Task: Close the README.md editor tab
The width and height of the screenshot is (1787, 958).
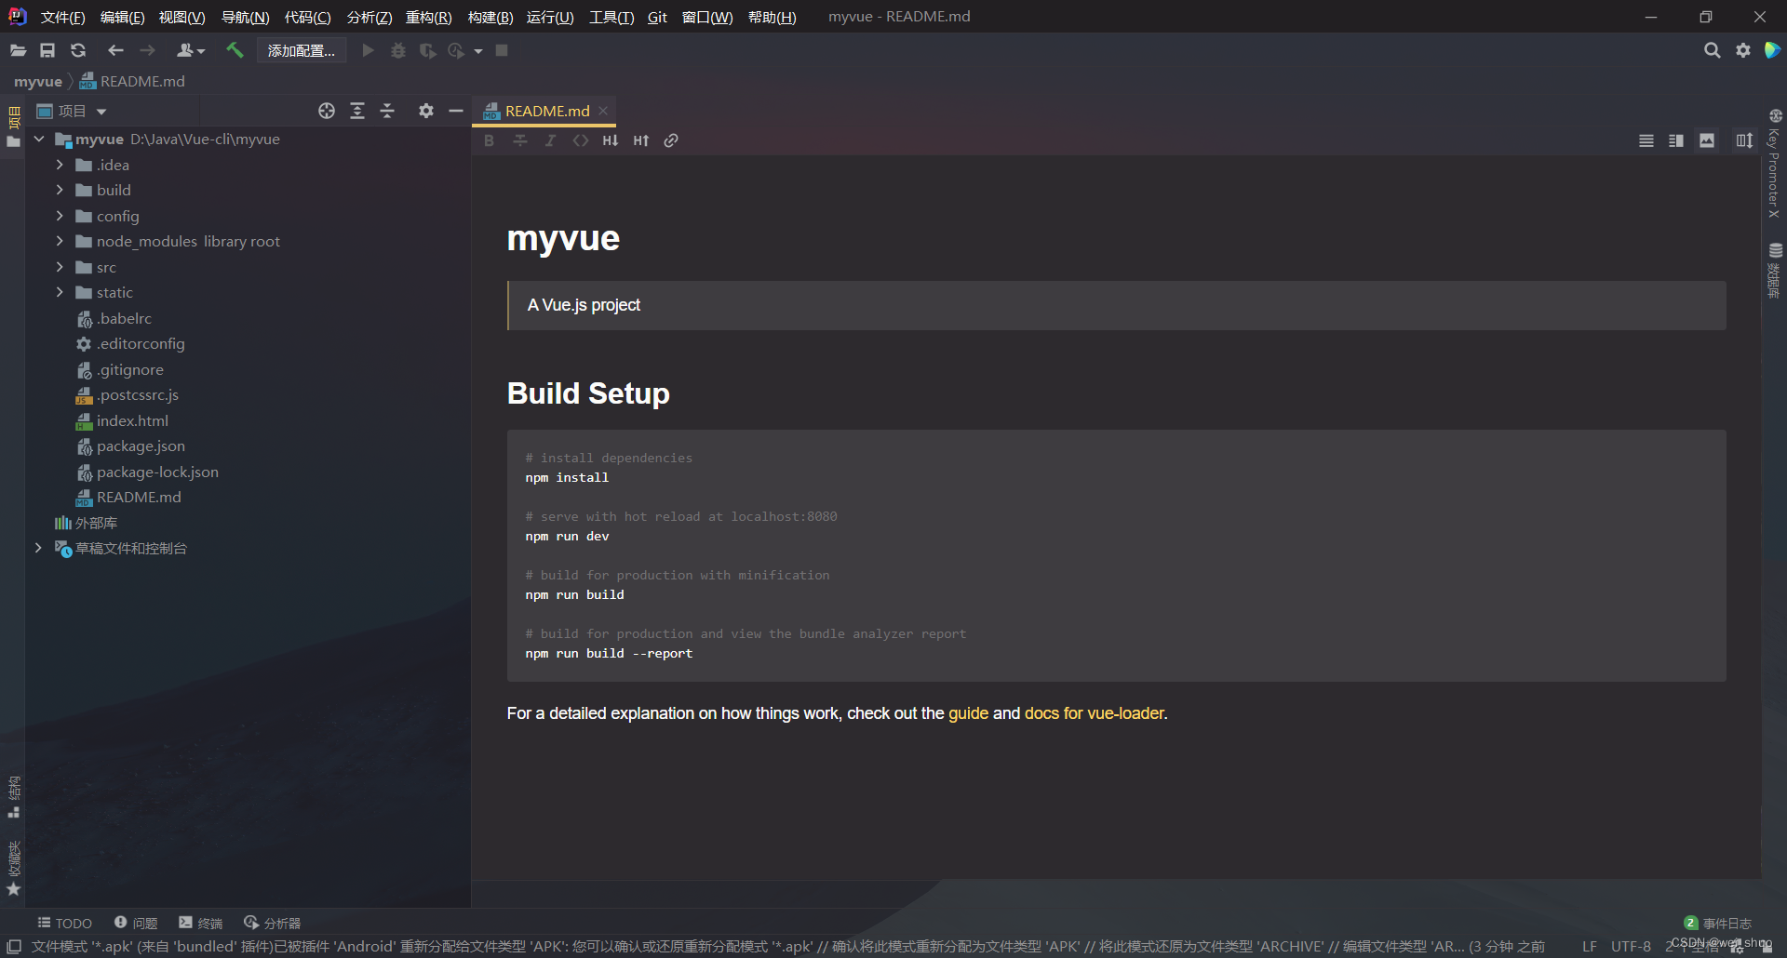Action: pos(603,111)
